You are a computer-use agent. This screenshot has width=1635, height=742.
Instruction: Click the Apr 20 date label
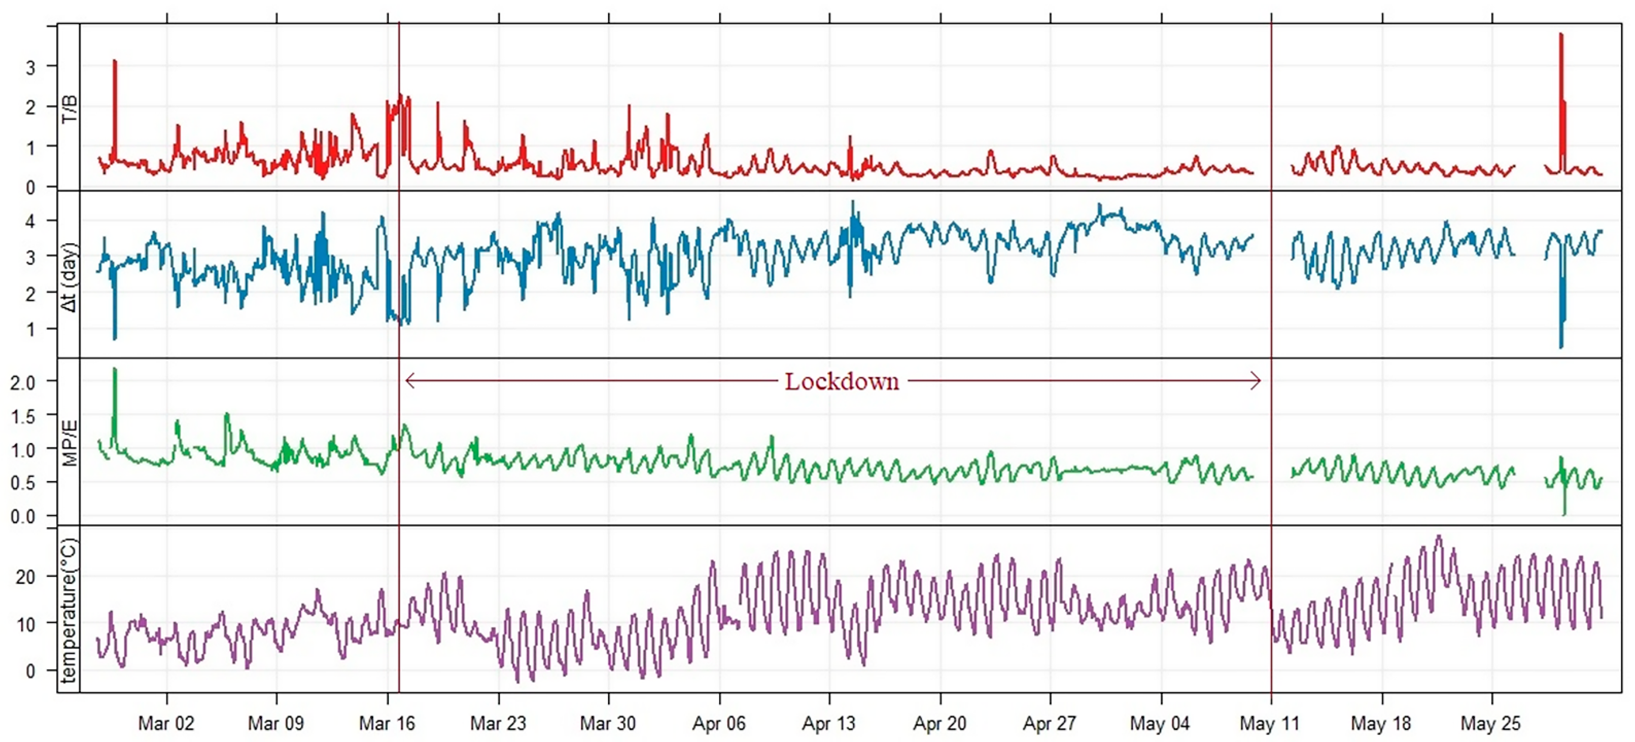(x=939, y=724)
